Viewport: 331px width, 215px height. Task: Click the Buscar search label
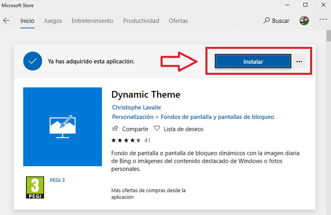pos(281,21)
